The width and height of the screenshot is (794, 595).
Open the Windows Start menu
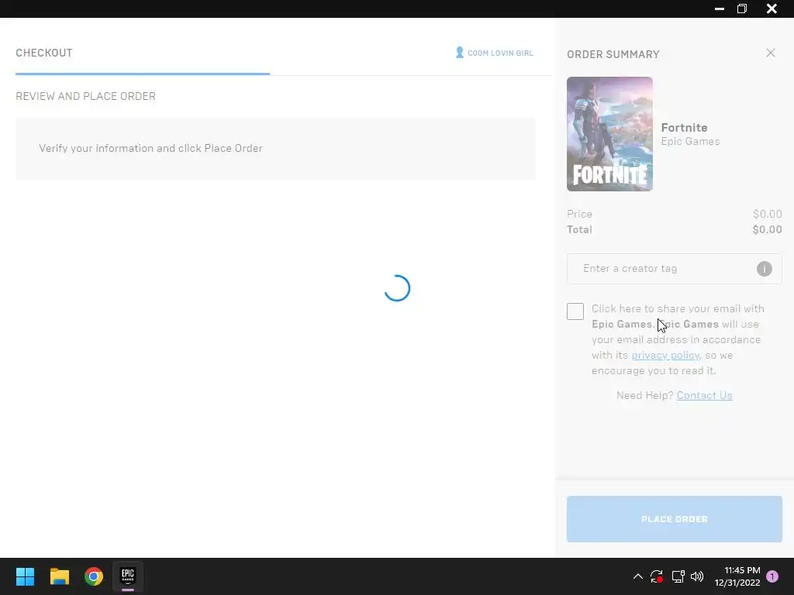click(25, 576)
